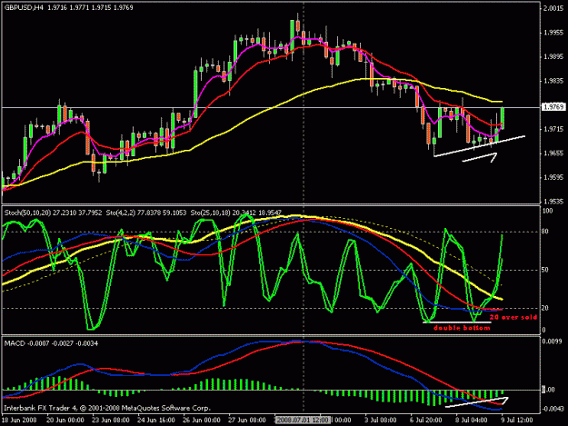Click the 20 Jun 00:00 time axis label

coord(65,421)
